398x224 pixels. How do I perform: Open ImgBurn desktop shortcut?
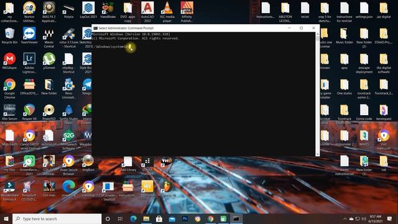[88, 163]
